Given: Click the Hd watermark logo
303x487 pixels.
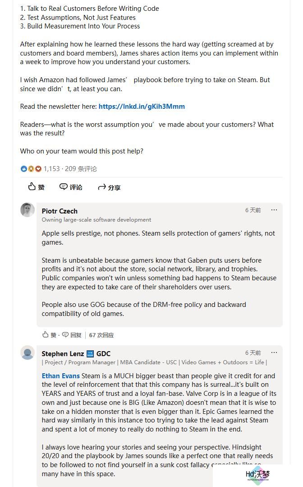Looking at the screenshot, I should (257, 475).
